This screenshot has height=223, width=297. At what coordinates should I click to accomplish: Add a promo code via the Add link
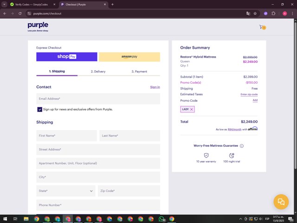click(255, 100)
